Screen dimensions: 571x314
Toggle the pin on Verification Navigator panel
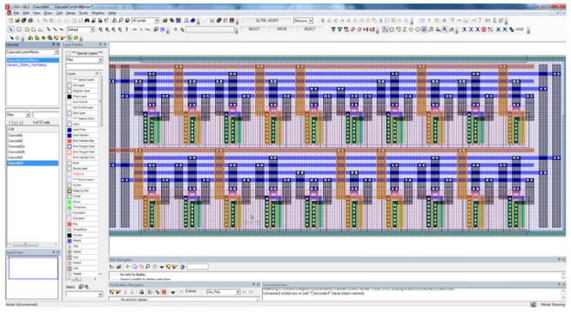click(x=254, y=284)
